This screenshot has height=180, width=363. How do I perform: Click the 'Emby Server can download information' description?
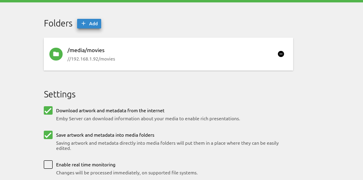coord(148,119)
